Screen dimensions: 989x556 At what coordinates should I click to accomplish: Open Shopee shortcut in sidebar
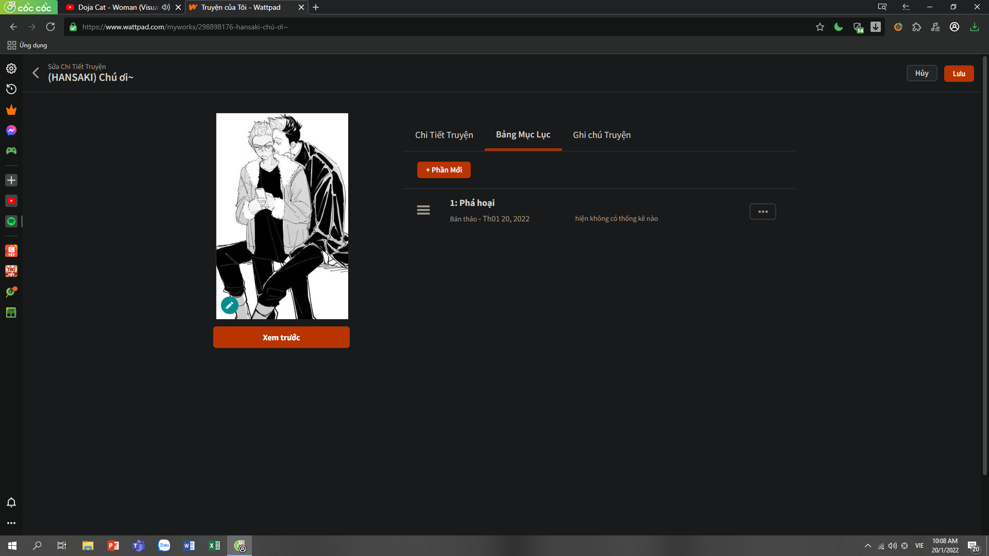click(x=11, y=251)
